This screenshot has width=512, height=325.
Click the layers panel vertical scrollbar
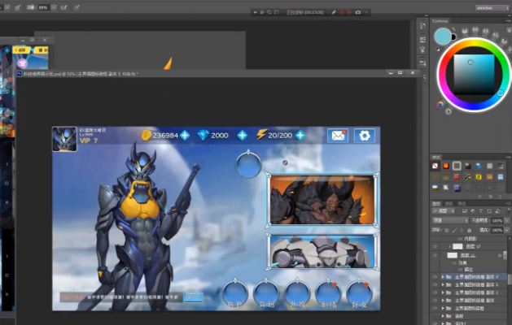[x=510, y=280]
